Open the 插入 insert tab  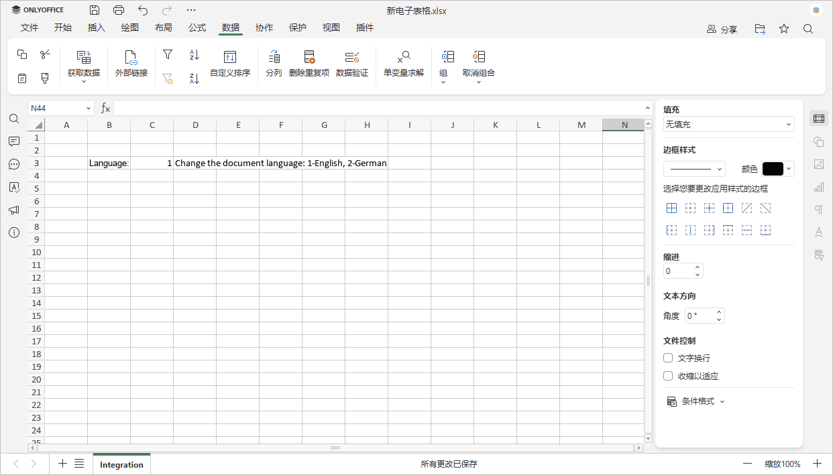tap(97, 27)
